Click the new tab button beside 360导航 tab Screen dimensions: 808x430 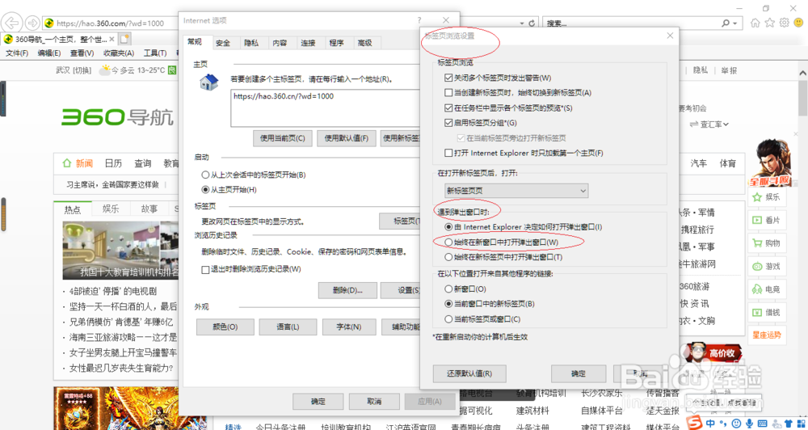click(124, 39)
